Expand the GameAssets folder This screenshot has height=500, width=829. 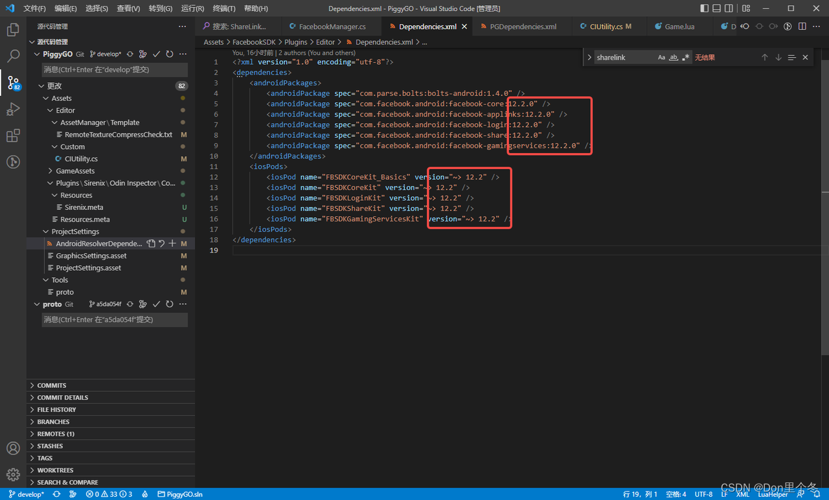(50, 171)
